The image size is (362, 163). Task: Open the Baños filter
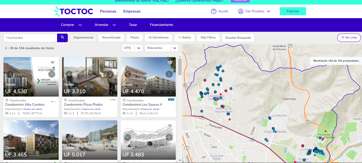pyautogui.click(x=185, y=38)
